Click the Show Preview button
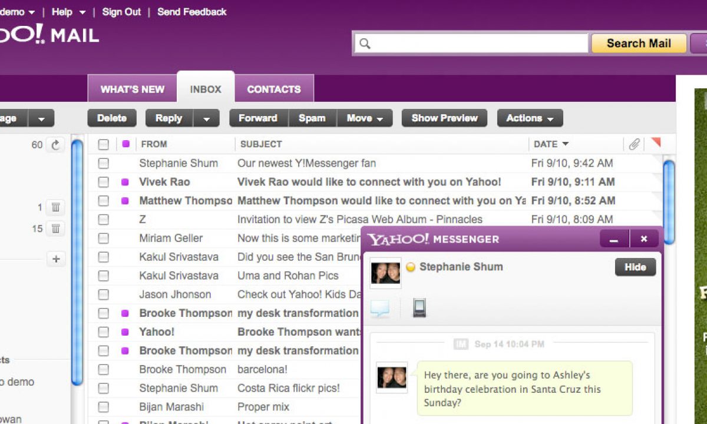This screenshot has width=707, height=424. pyautogui.click(x=444, y=118)
